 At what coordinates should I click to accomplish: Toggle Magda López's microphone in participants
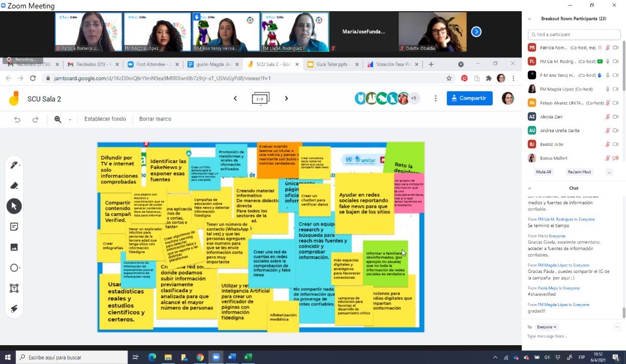click(x=607, y=89)
